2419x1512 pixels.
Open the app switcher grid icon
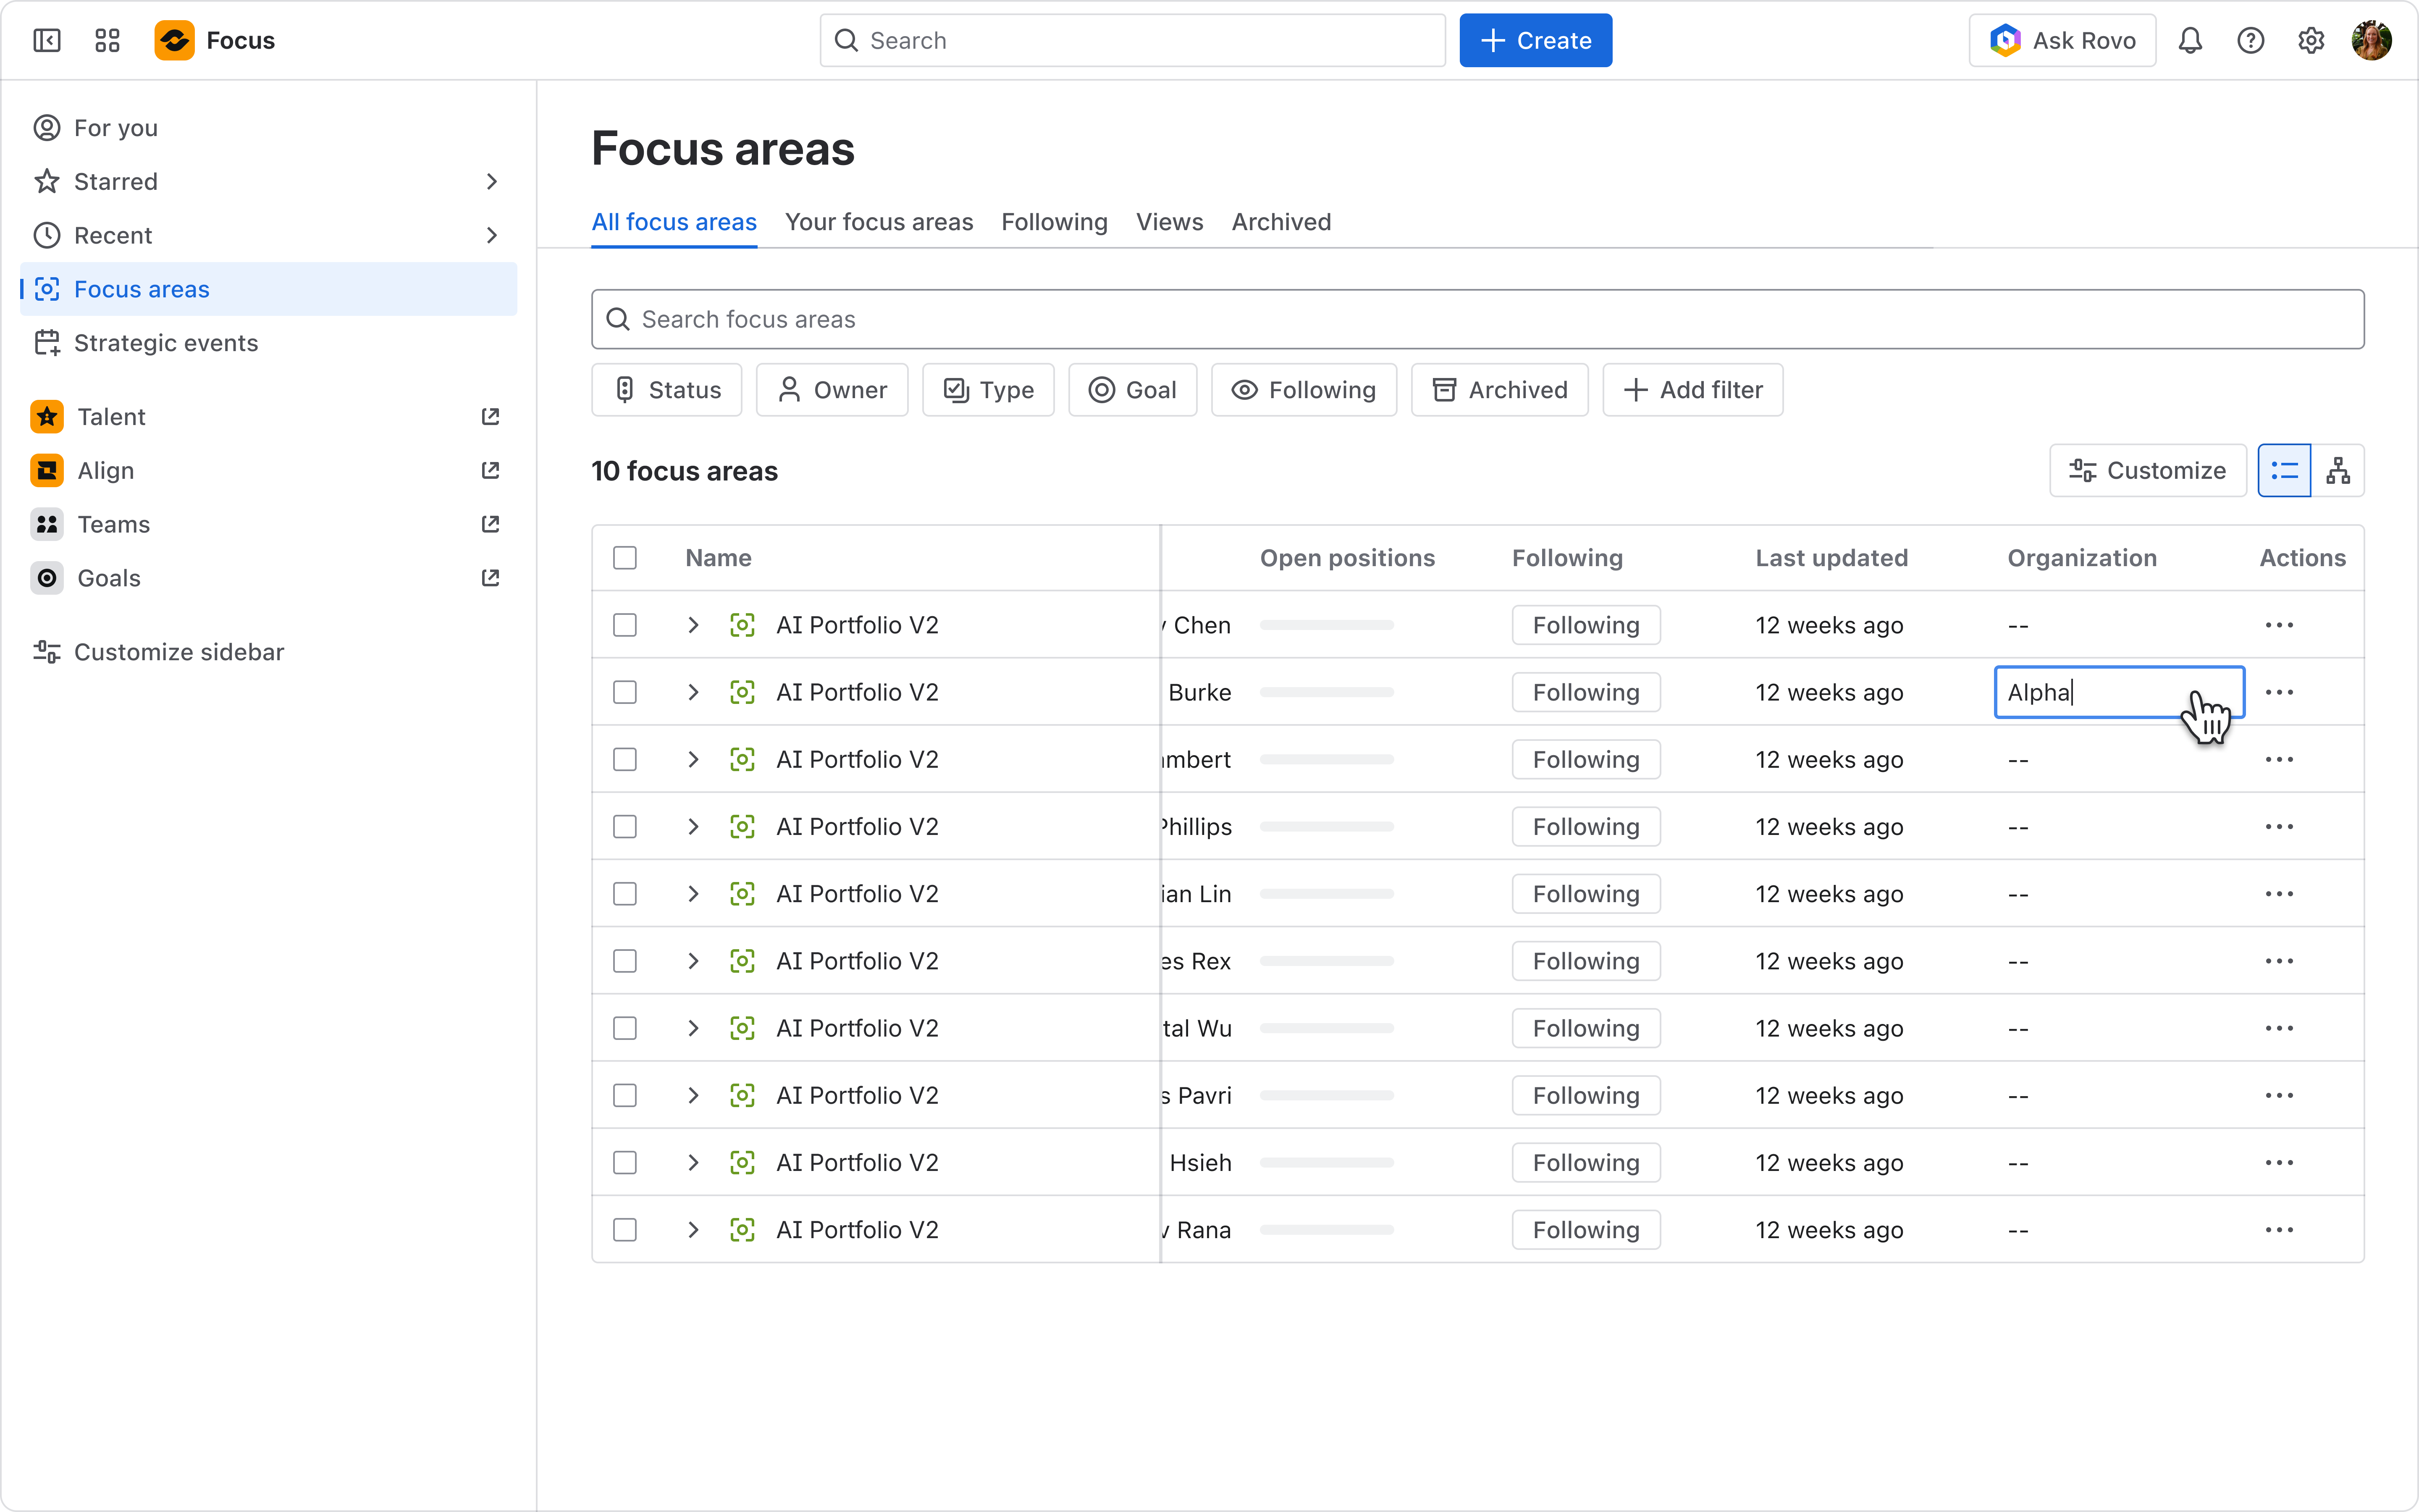107,40
